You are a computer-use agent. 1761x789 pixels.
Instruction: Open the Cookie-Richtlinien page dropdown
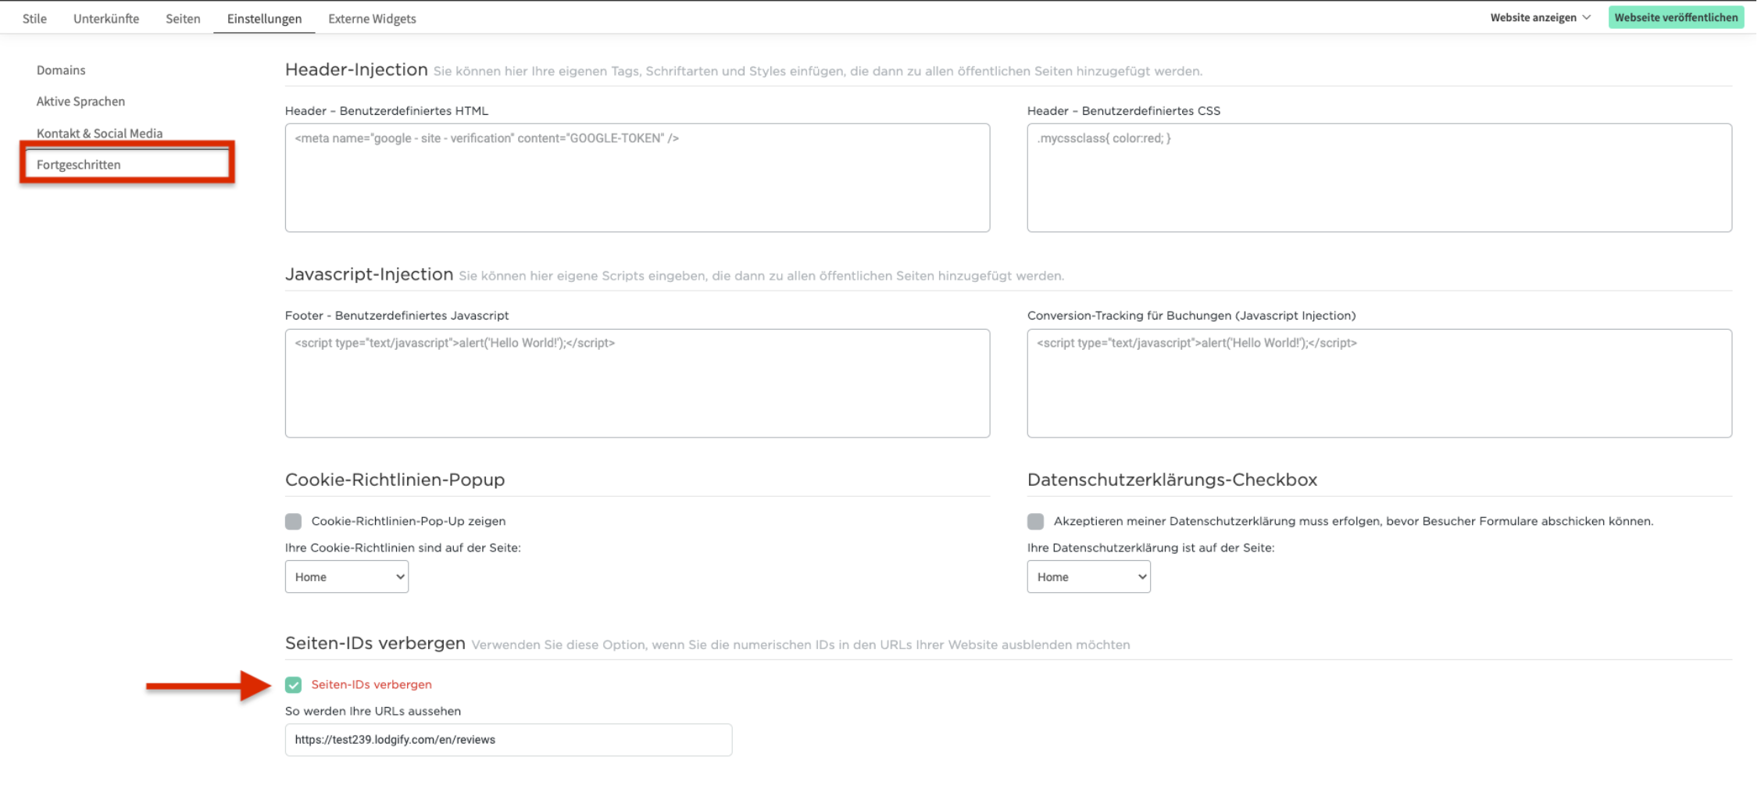pyautogui.click(x=346, y=577)
